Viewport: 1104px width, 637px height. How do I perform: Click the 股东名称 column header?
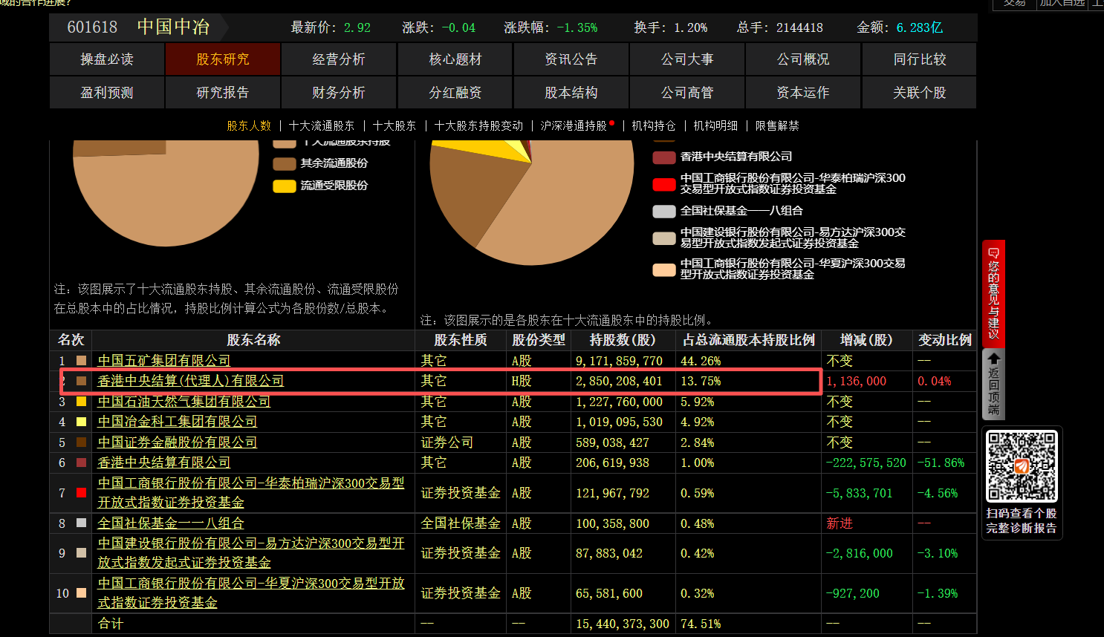click(x=253, y=340)
